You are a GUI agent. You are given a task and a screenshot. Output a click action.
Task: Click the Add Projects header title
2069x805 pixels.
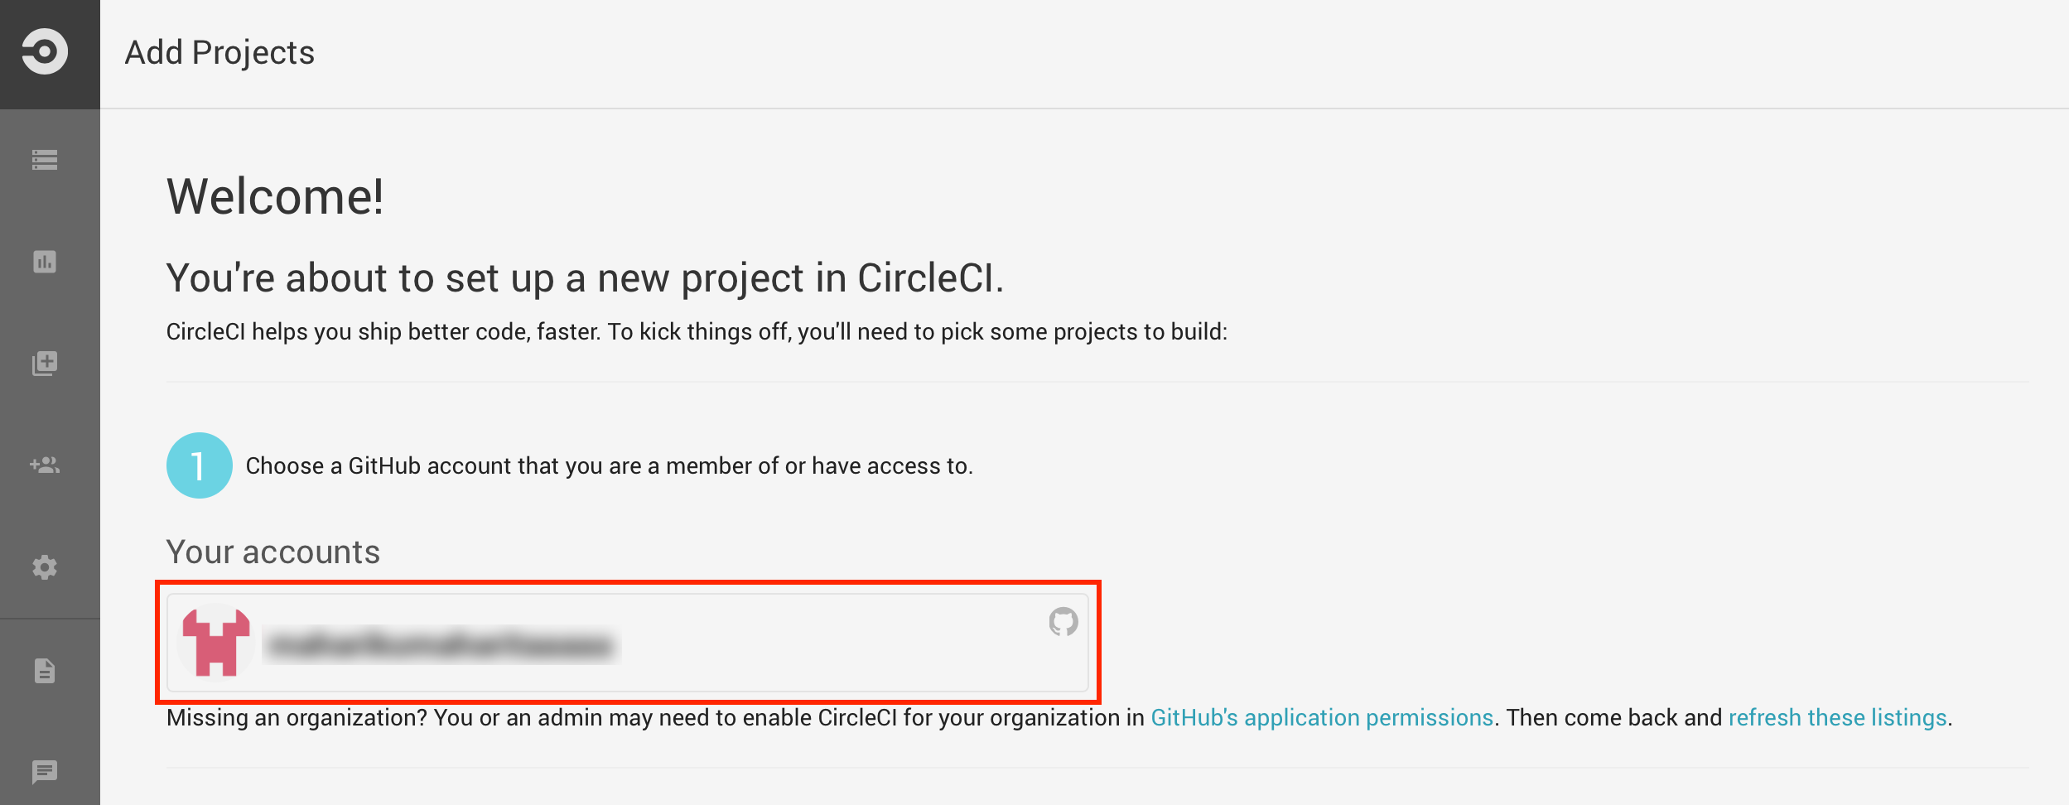(219, 52)
